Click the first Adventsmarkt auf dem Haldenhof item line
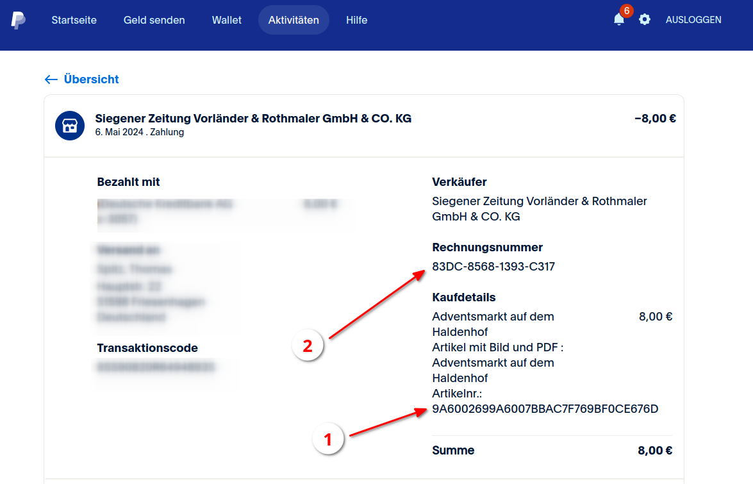The image size is (753, 484). [493, 324]
